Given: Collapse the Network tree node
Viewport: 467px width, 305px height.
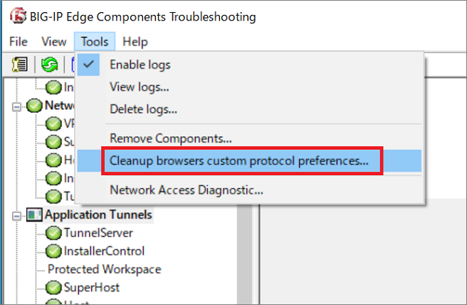Looking at the screenshot, I should [x=16, y=106].
